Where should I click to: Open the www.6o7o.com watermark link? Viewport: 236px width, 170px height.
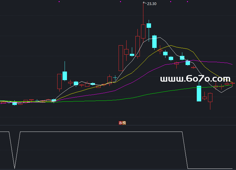[195, 79]
